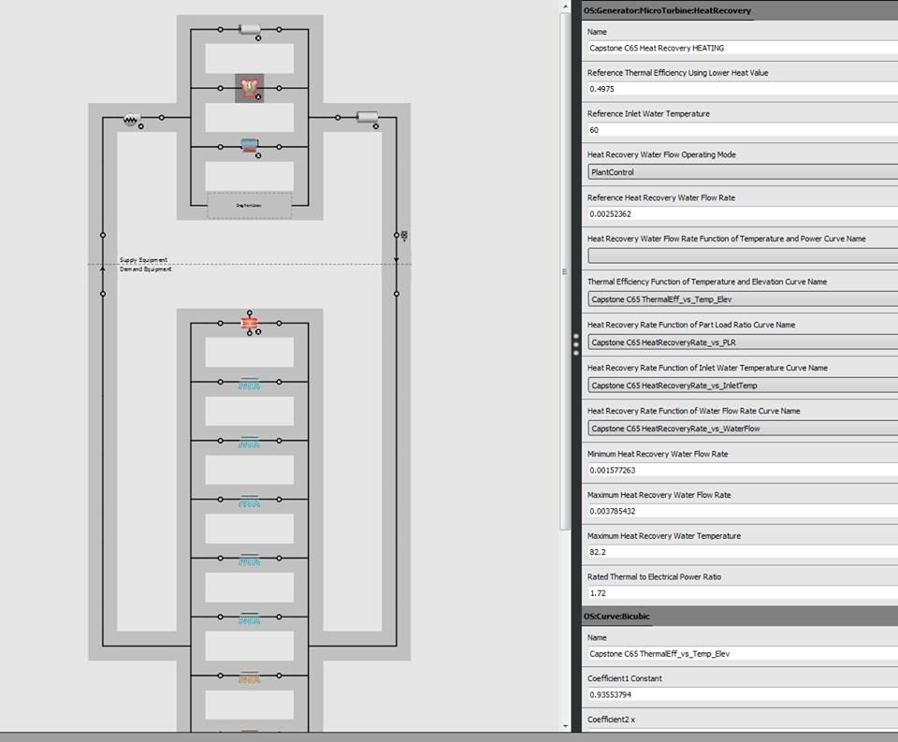
Task: Click the Maximum Heat Recovery Water Temperature field
Action: [743, 552]
